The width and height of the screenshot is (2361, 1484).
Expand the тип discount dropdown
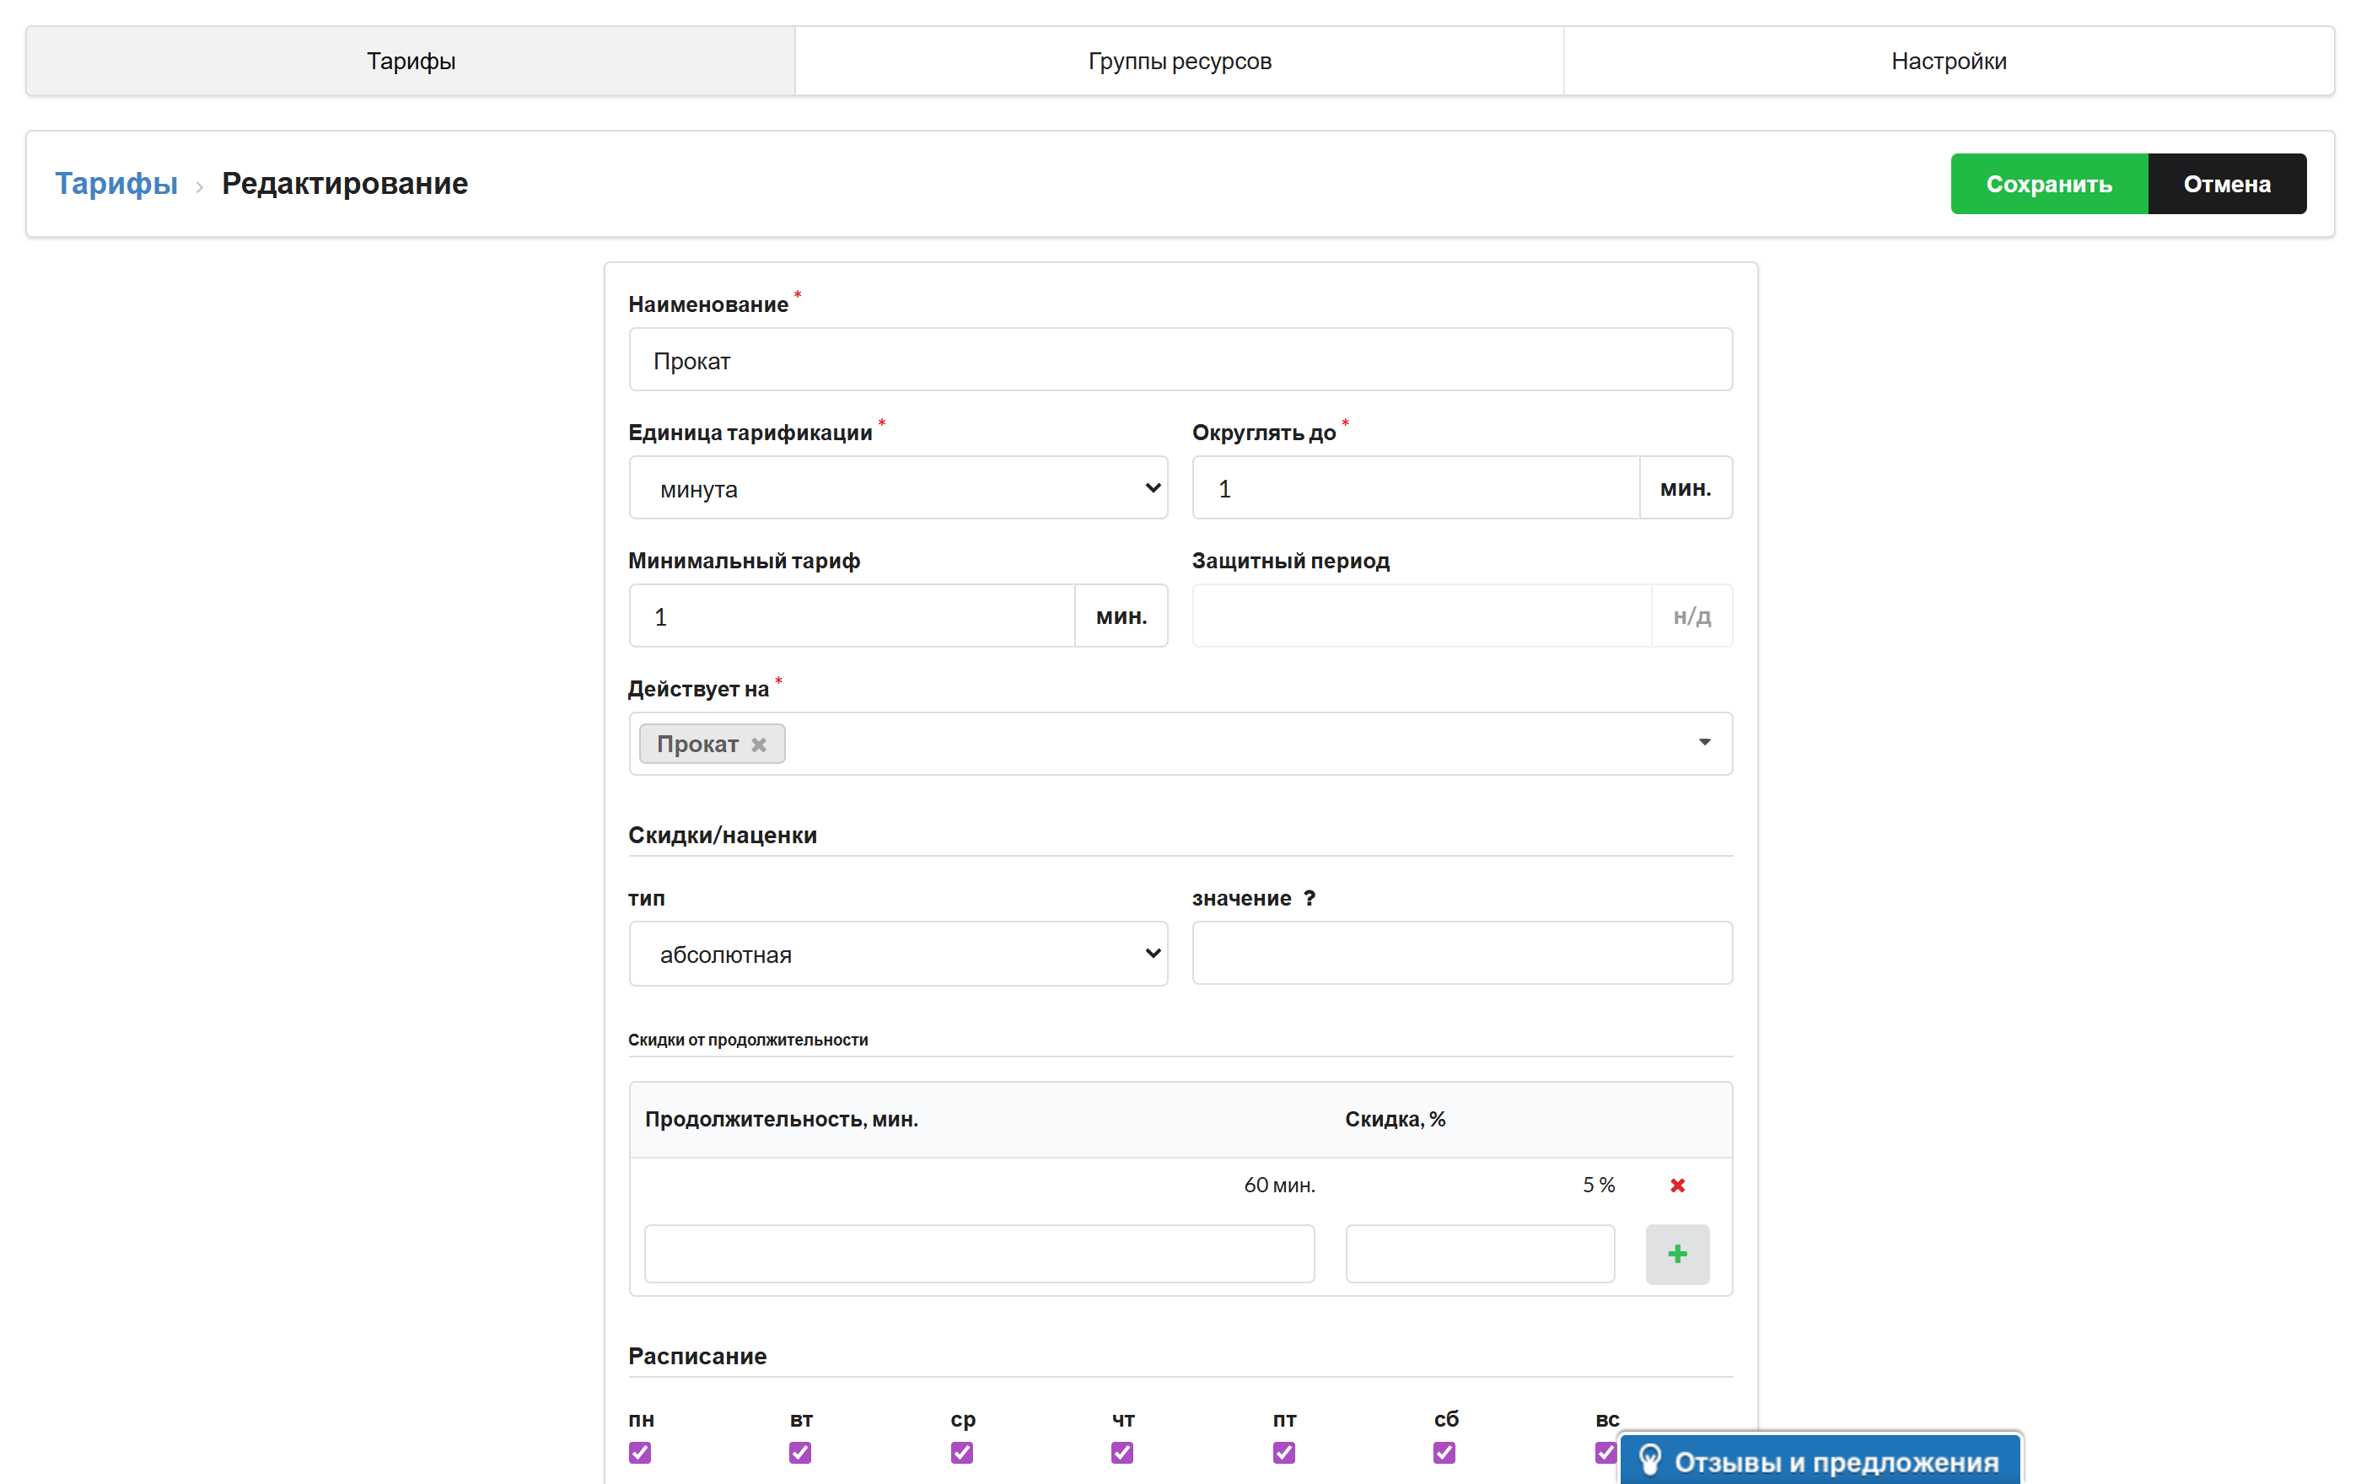898,953
